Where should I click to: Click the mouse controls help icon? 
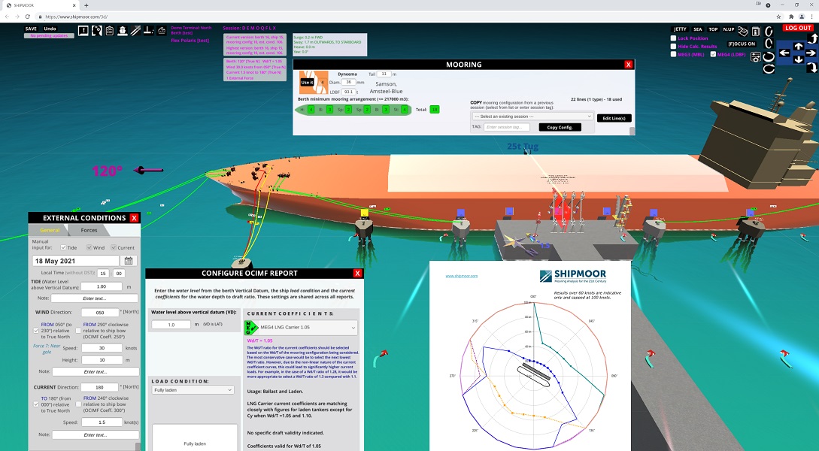click(x=743, y=32)
